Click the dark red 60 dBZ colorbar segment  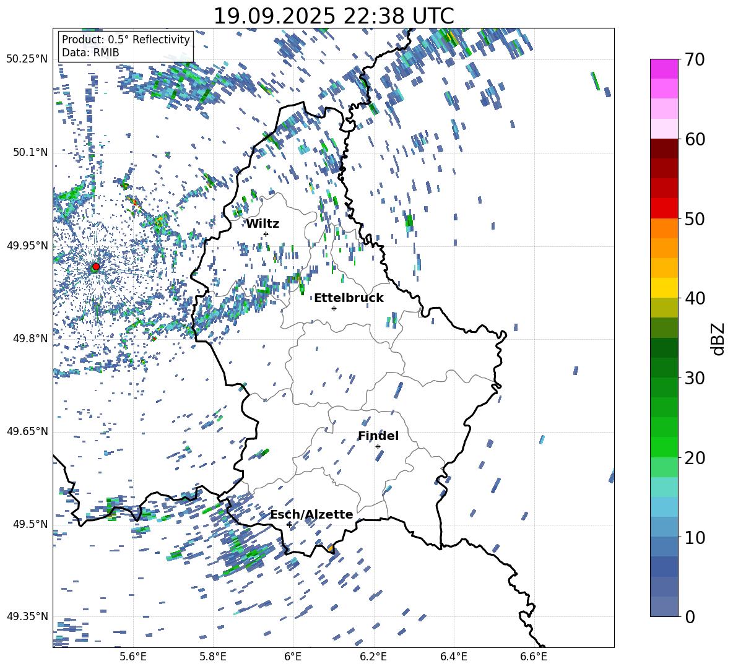(664, 149)
